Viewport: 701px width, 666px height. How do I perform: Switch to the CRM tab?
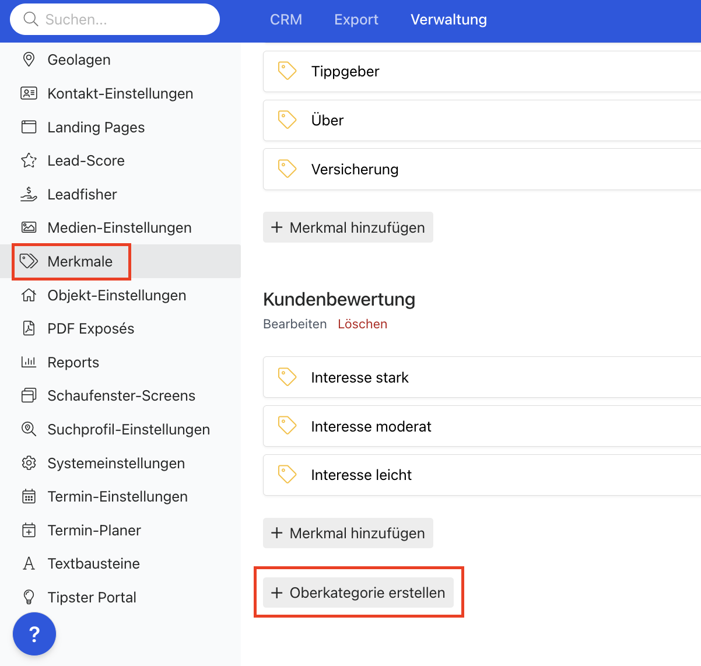pyautogui.click(x=286, y=19)
